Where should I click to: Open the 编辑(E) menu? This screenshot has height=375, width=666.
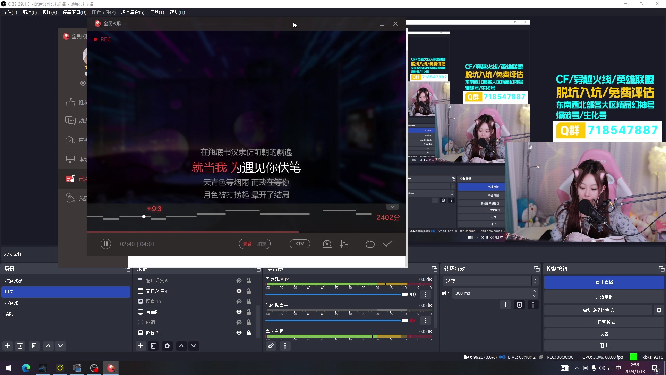coord(29,12)
